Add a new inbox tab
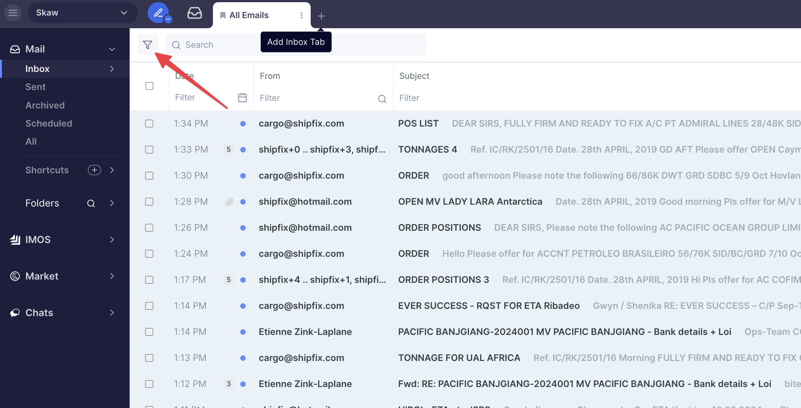This screenshot has height=408, width=801. tap(321, 16)
